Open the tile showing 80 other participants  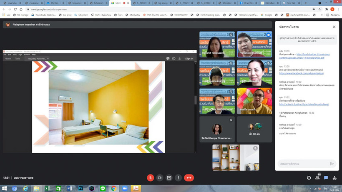pyautogui.click(x=255, y=129)
